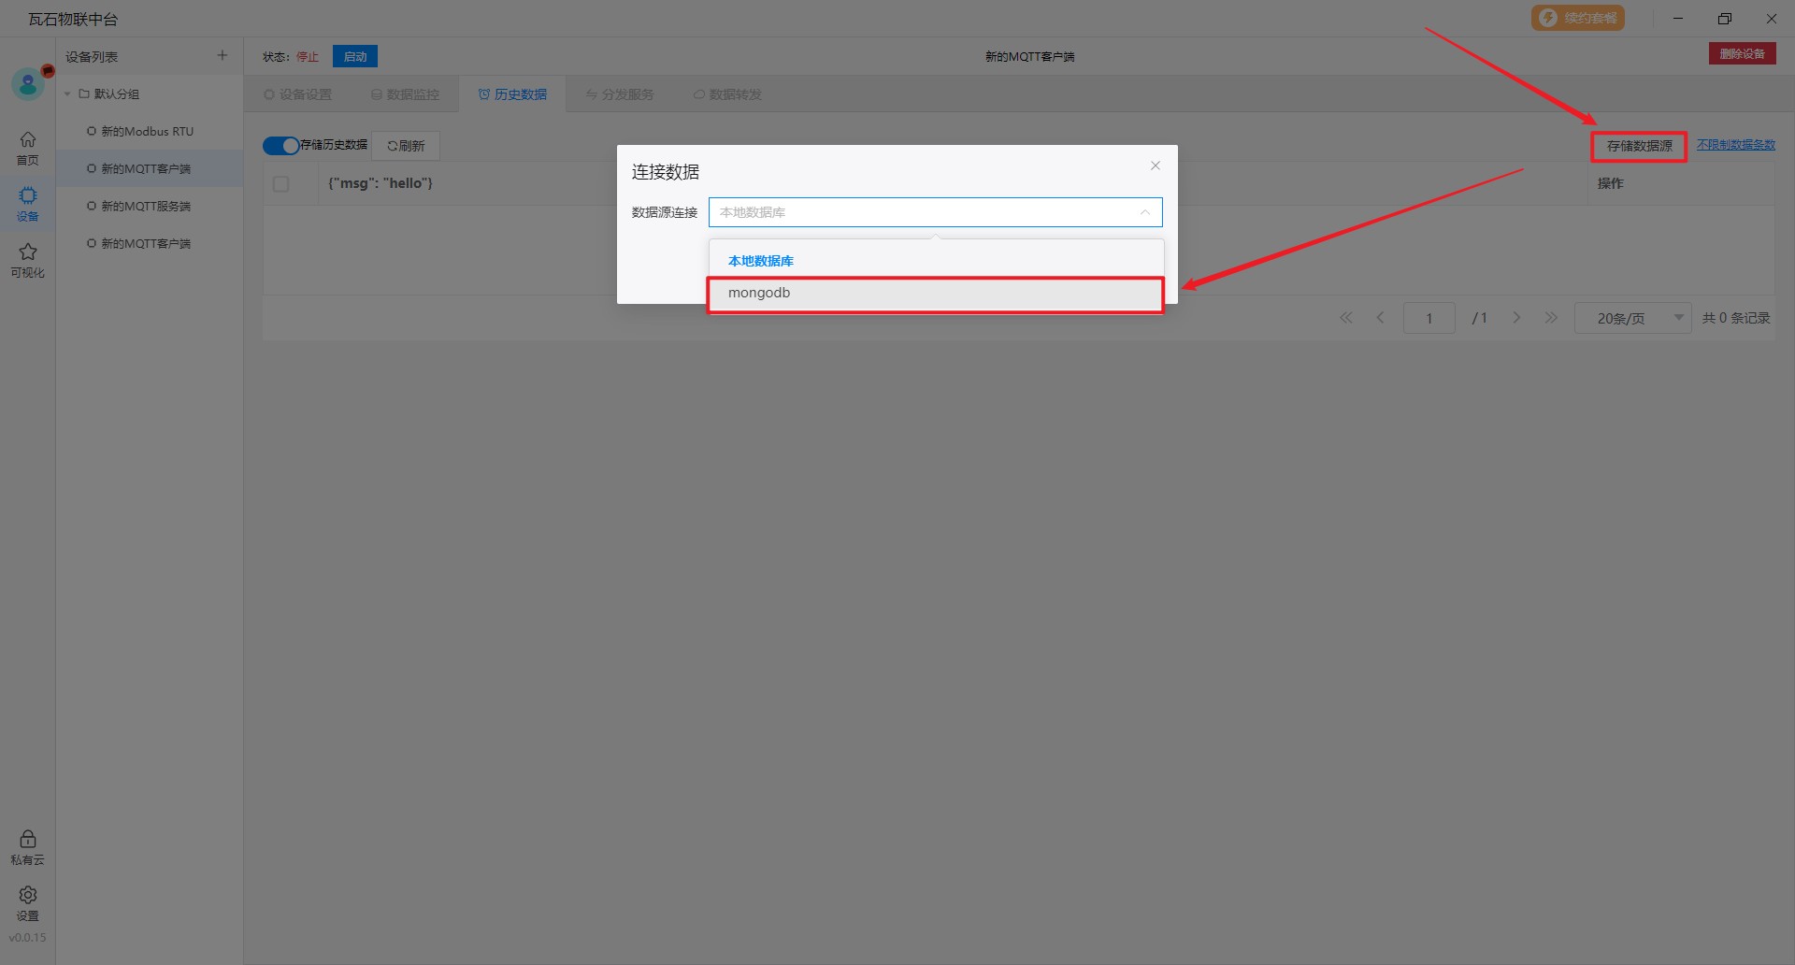Select 新的Modbus RTU device in list
The width and height of the screenshot is (1795, 965).
click(147, 132)
